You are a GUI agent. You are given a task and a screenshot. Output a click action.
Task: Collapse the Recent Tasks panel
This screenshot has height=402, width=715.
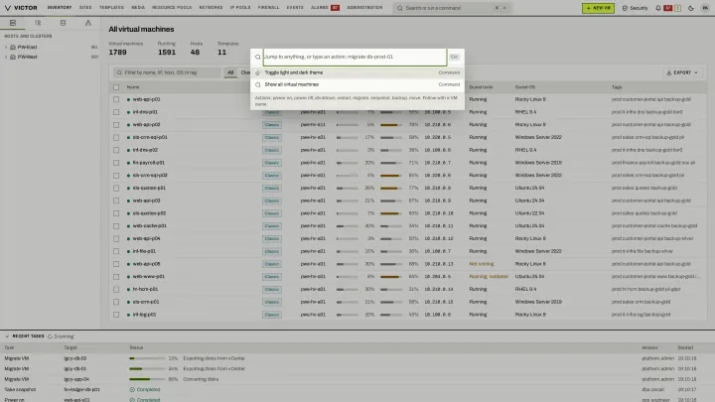pyautogui.click(x=7, y=336)
